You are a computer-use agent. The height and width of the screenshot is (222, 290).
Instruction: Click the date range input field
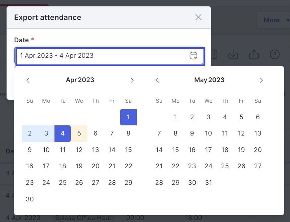pyautogui.click(x=109, y=56)
